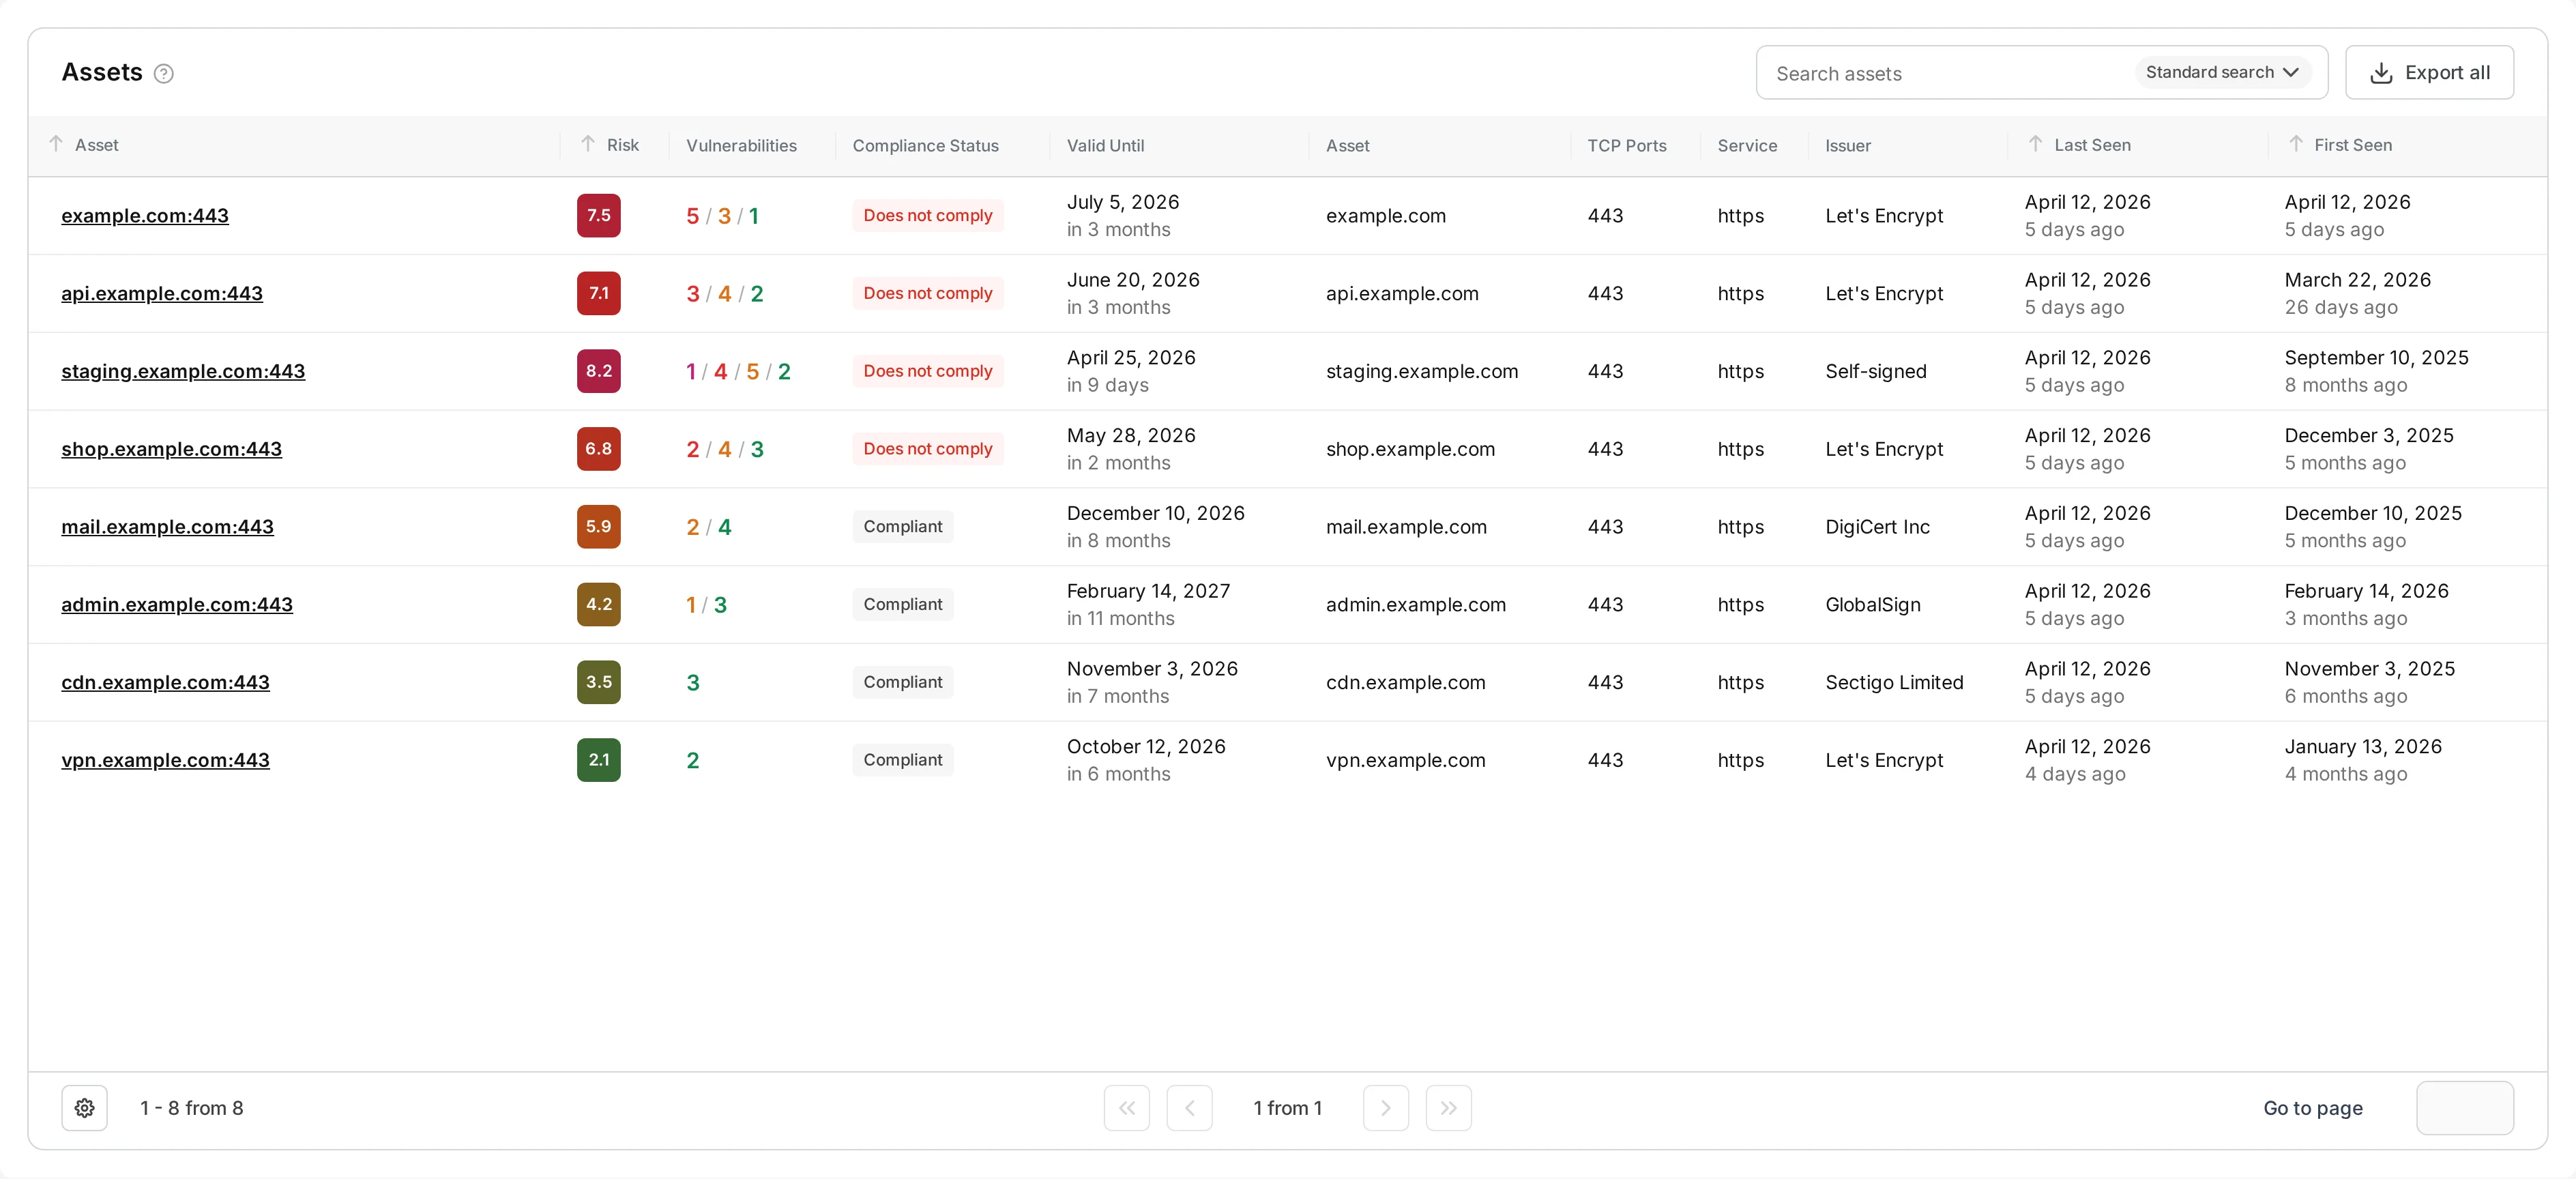Click 'September 10, 2025' first seen cell
Image resolution: width=2576 pixels, height=1179 pixels.
(2377, 358)
